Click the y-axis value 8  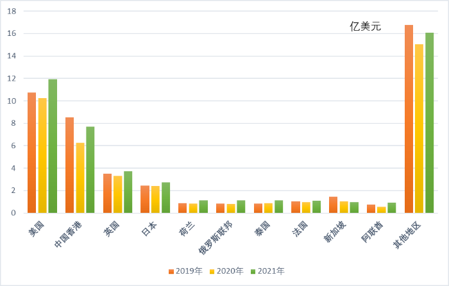(x=13, y=123)
